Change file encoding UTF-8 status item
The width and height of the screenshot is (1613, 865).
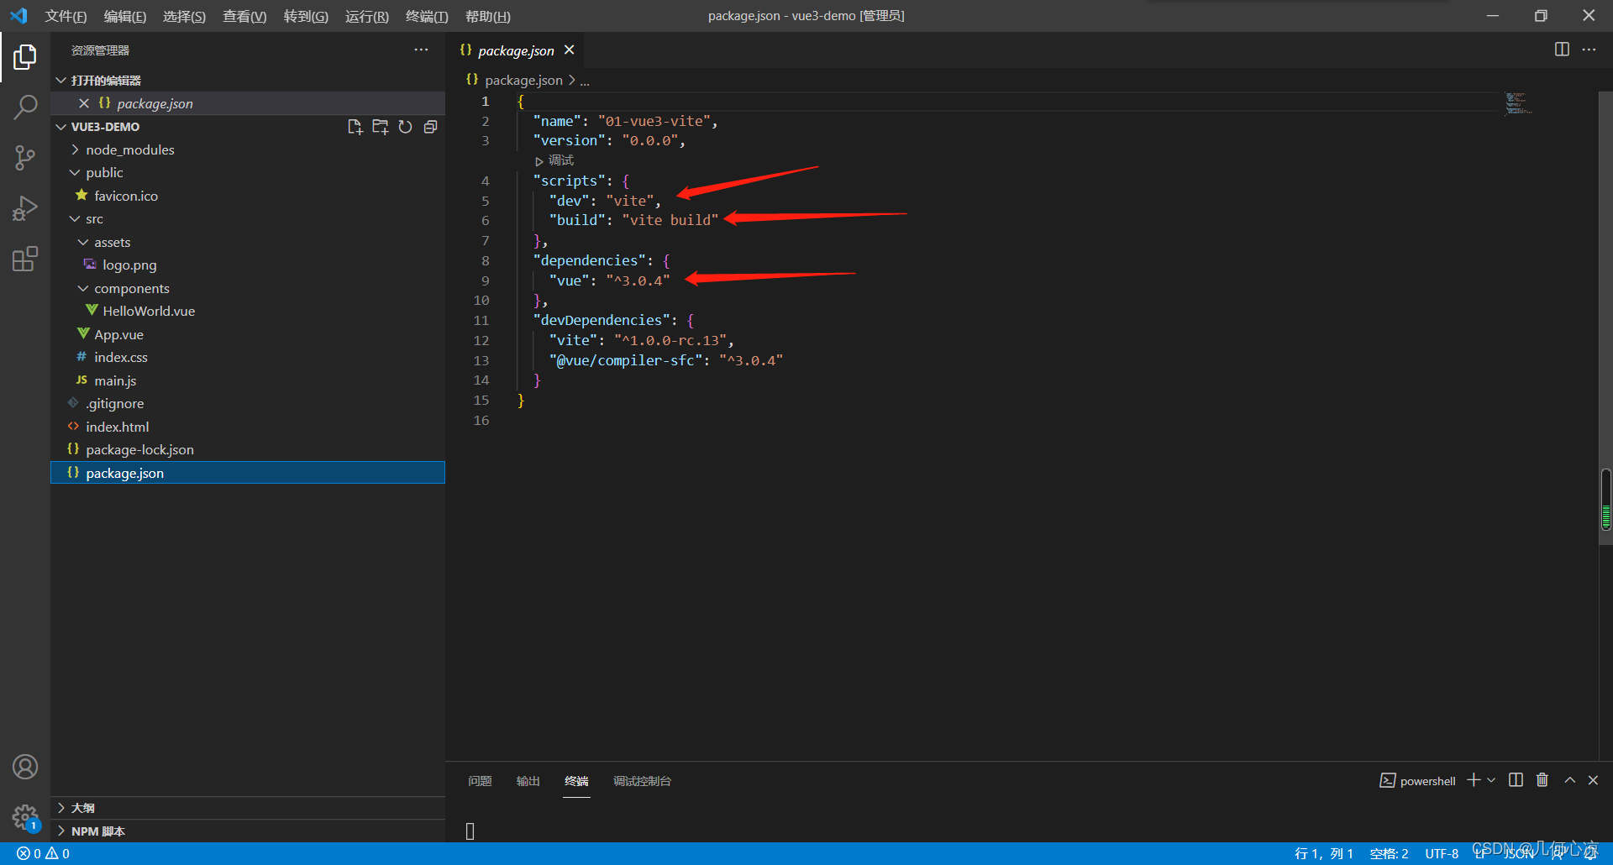[1442, 853]
